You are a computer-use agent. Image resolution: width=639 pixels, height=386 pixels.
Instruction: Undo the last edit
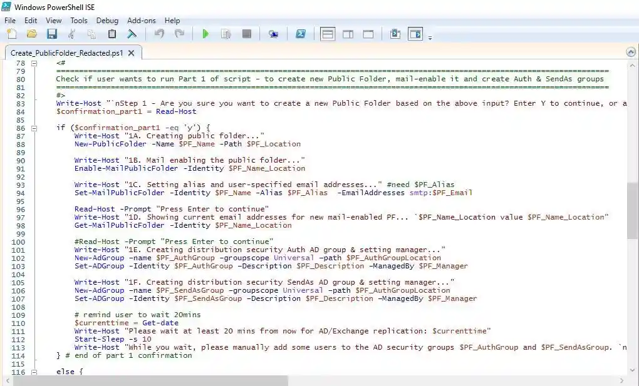[x=159, y=34]
